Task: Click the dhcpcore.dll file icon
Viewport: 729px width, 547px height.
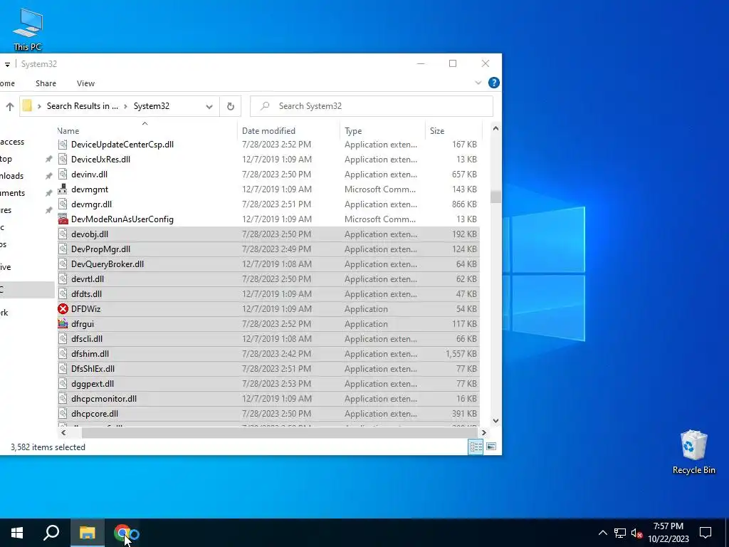Action: [x=63, y=414]
